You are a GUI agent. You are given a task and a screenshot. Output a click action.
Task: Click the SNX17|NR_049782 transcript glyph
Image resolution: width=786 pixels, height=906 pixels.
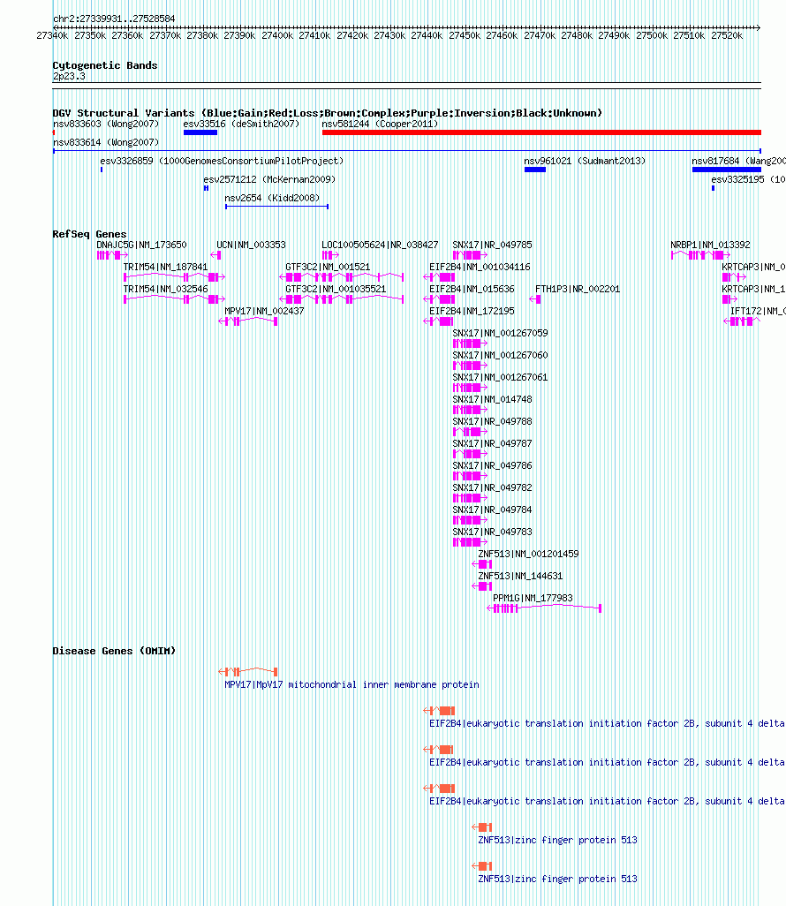(x=470, y=498)
